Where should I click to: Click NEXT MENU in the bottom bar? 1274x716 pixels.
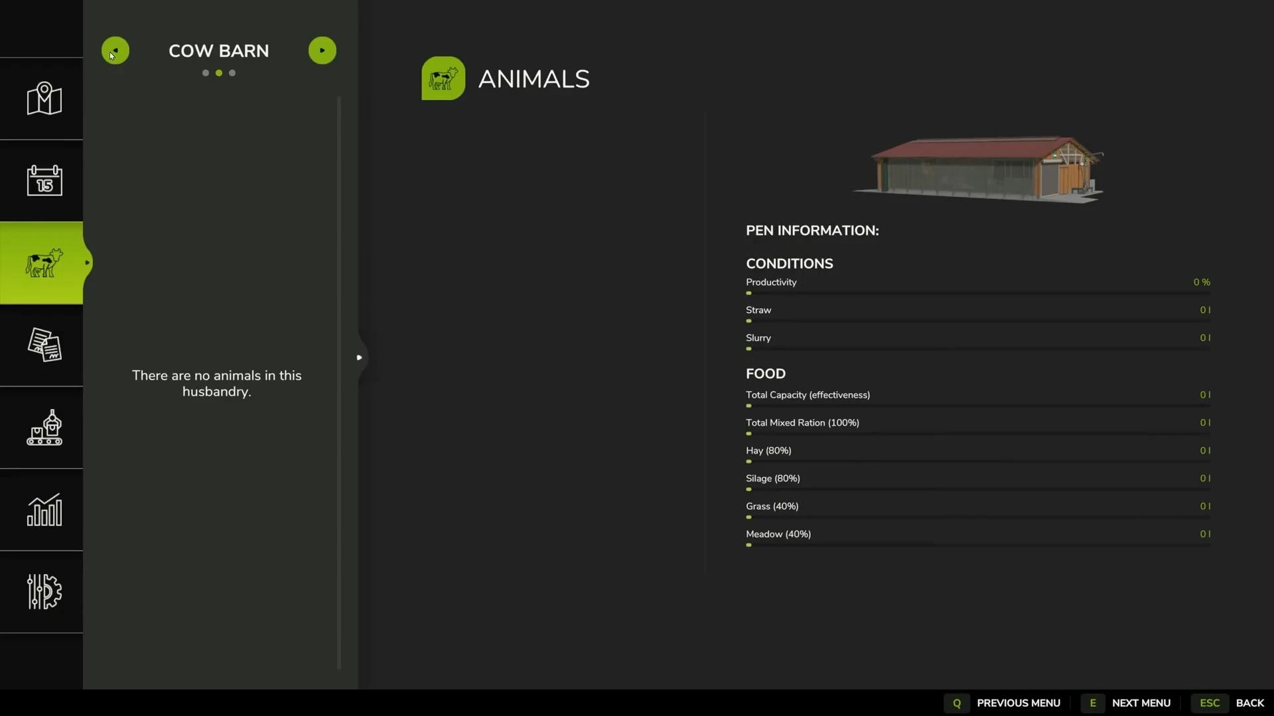1141,703
